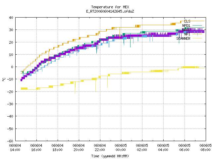
Task: Click the axis title 'Time (yymmdd HH:MM)'
Action: [110, 156]
